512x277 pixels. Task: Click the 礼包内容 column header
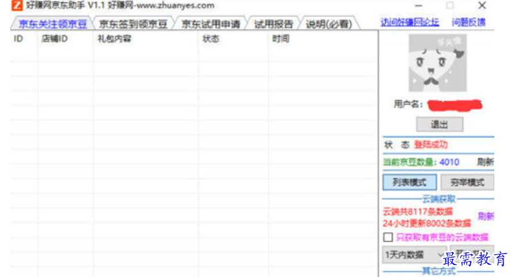pyautogui.click(x=114, y=39)
